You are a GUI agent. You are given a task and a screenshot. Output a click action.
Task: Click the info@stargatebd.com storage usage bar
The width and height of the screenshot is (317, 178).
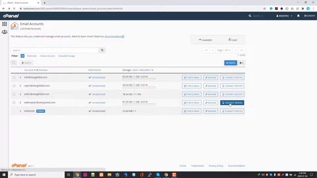(x=139, y=79)
